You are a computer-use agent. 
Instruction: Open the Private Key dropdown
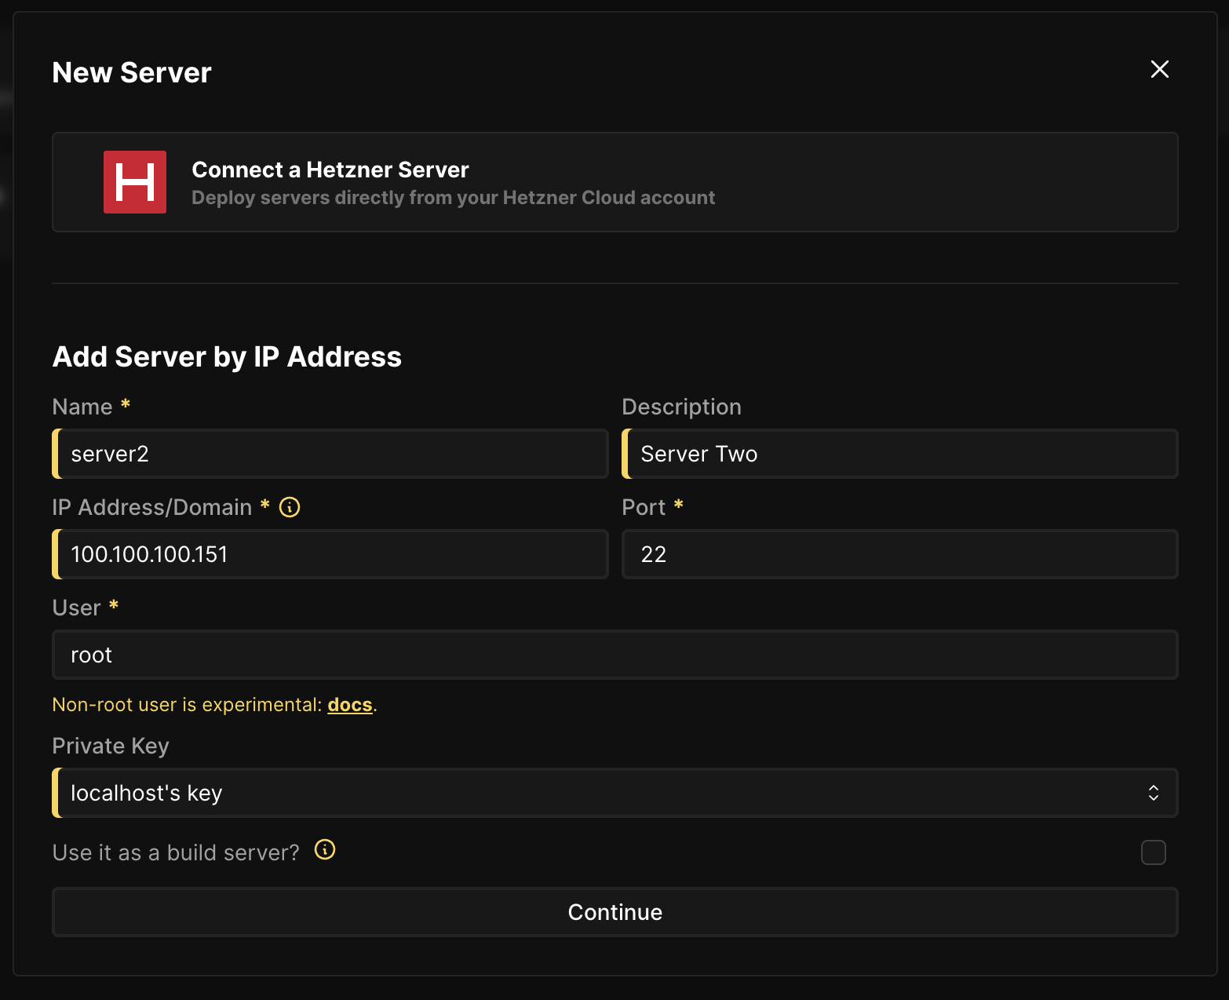(615, 793)
